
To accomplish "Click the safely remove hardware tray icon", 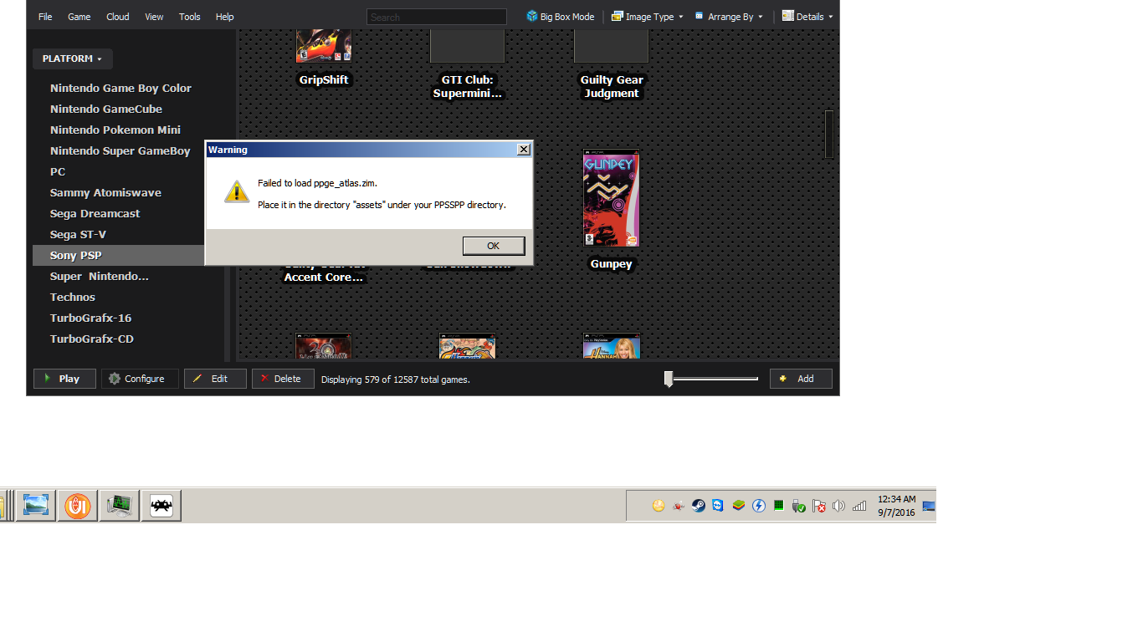I will [x=798, y=506].
